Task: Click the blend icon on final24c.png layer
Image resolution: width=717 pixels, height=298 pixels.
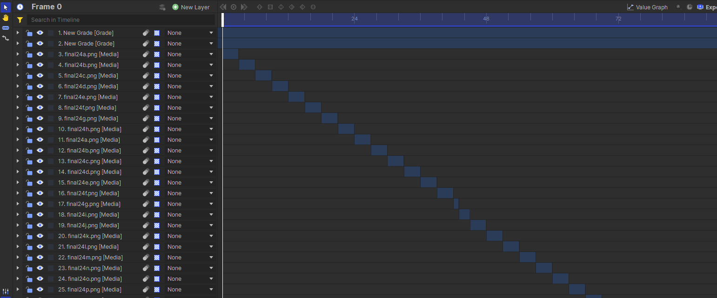Action: 146,76
